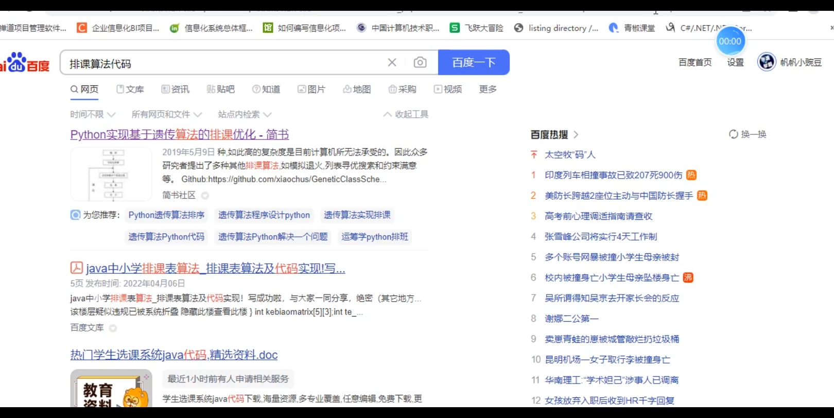The width and height of the screenshot is (834, 418).
Task: Click 简书社区 source label
Action: [179, 195]
